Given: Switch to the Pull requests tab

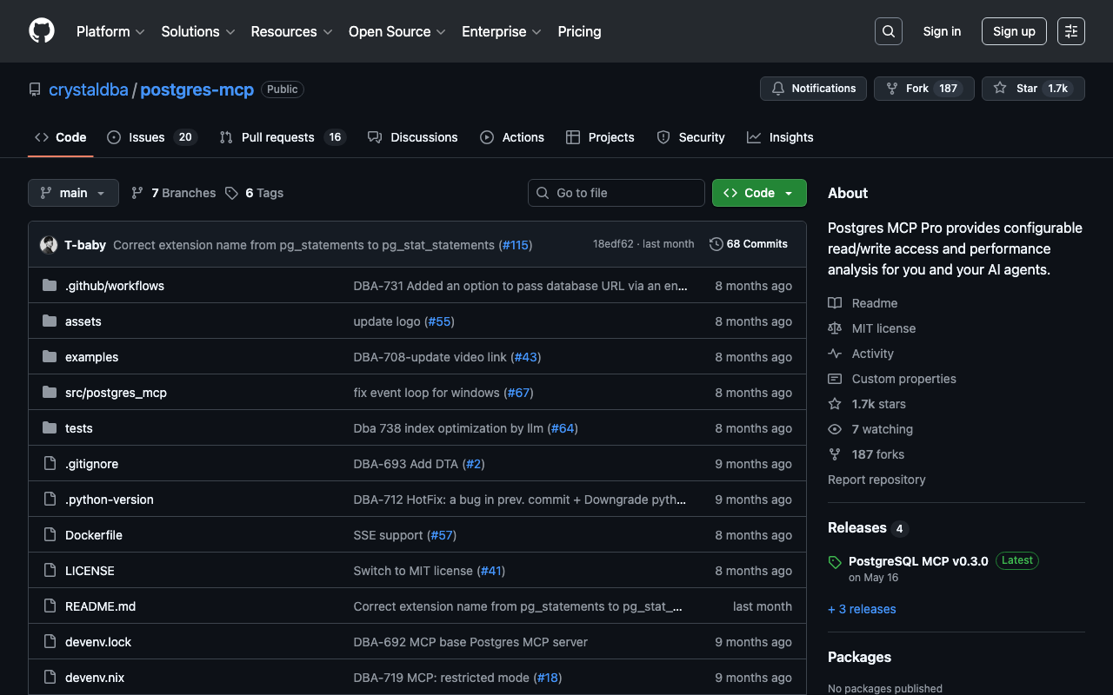Looking at the screenshot, I should point(282,137).
